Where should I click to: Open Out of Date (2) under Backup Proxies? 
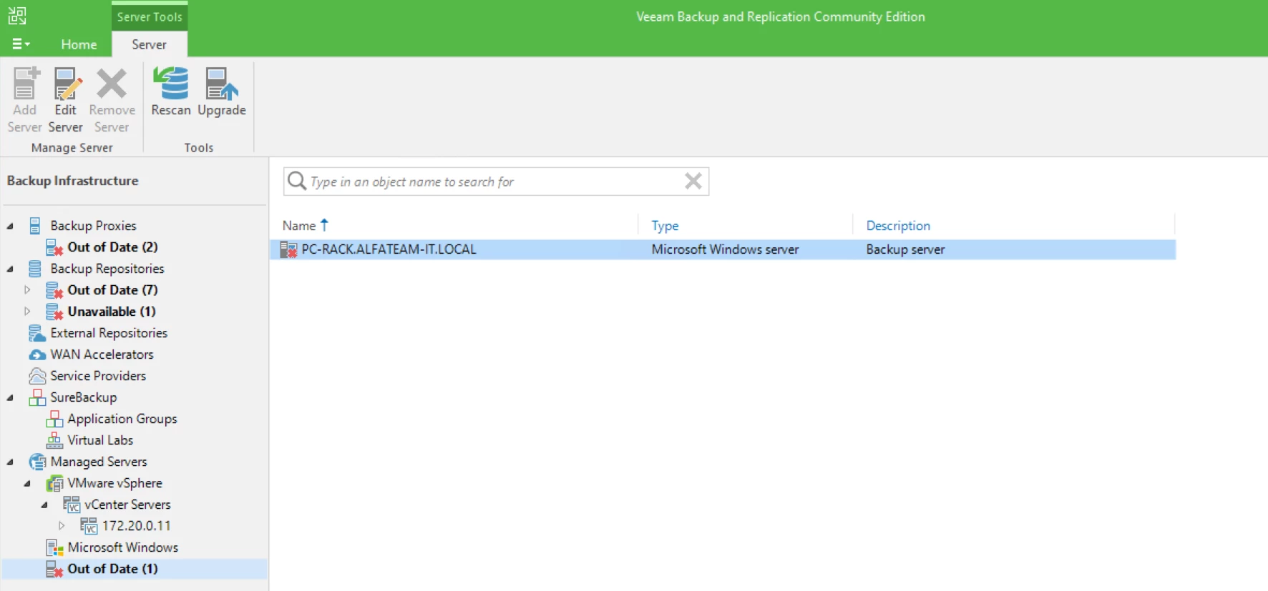coord(112,247)
